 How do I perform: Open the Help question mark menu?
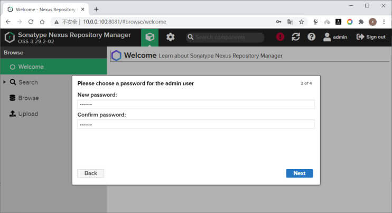[311, 37]
